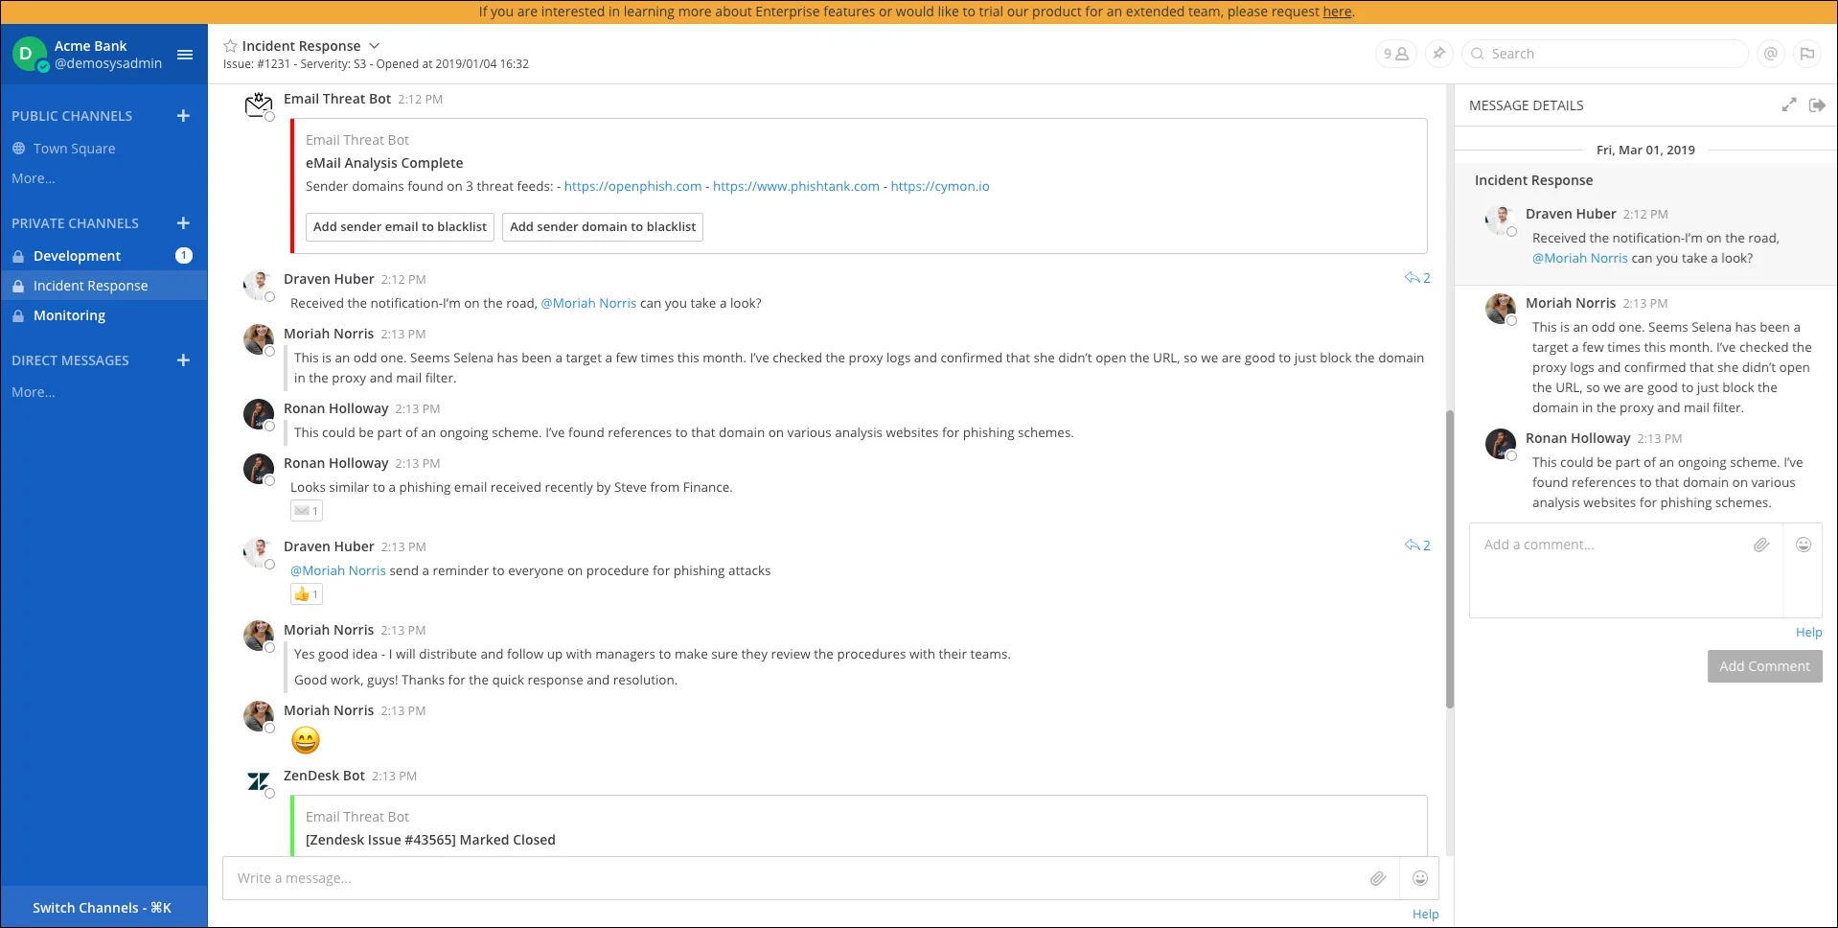The image size is (1838, 928).
Task: Attach a file to the channel message
Action: click(x=1378, y=878)
